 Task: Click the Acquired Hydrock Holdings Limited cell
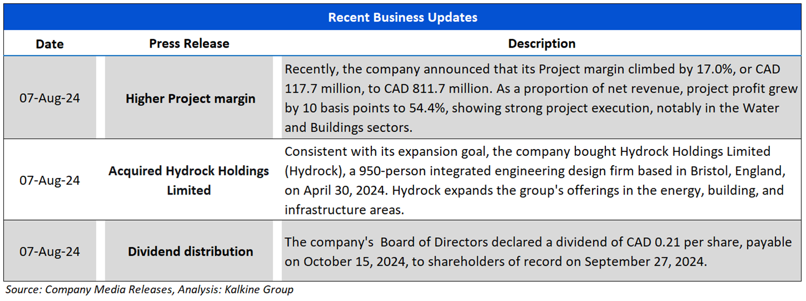click(189, 180)
